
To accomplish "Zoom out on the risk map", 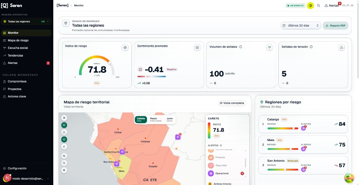I will [64, 163].
